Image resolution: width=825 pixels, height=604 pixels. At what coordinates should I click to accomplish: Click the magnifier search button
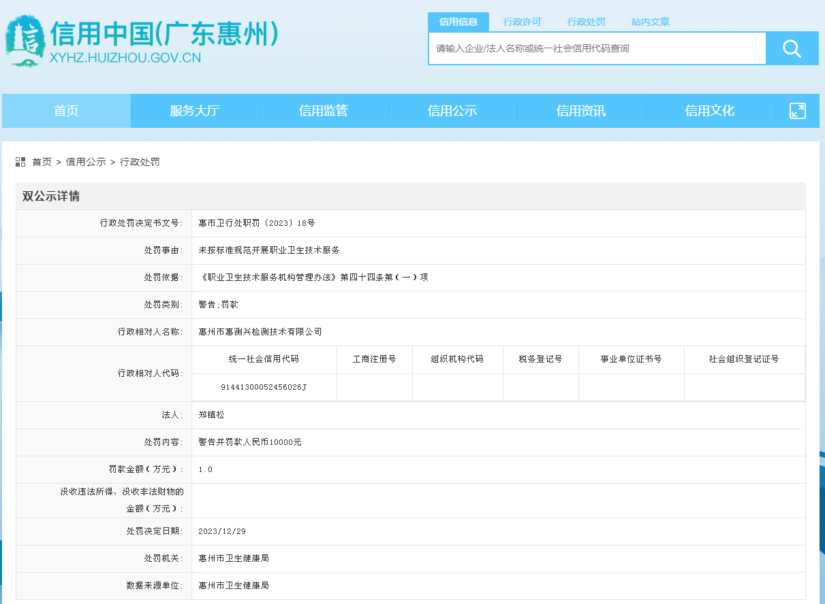click(x=792, y=48)
